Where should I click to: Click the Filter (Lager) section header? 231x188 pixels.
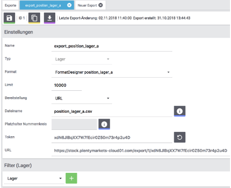[x=18, y=166]
